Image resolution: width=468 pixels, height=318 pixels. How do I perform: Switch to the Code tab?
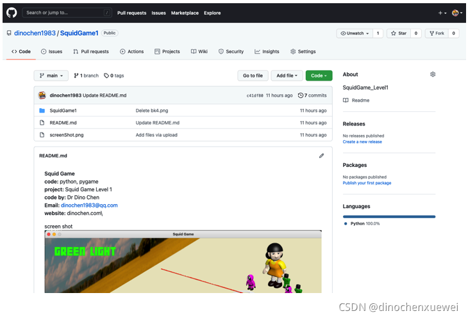pyautogui.click(x=21, y=52)
